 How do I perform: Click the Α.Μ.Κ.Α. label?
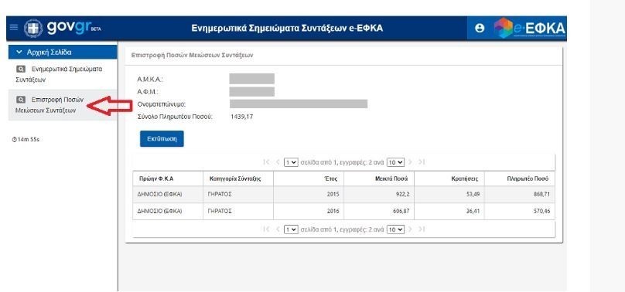(150, 79)
